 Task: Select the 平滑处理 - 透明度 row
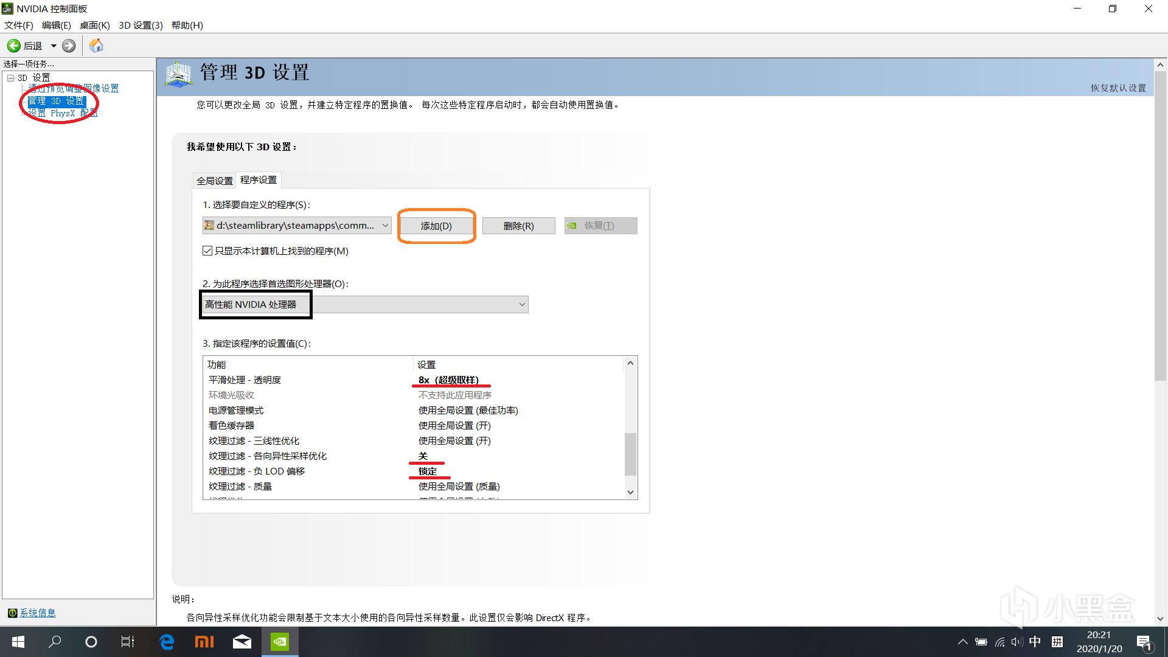414,380
